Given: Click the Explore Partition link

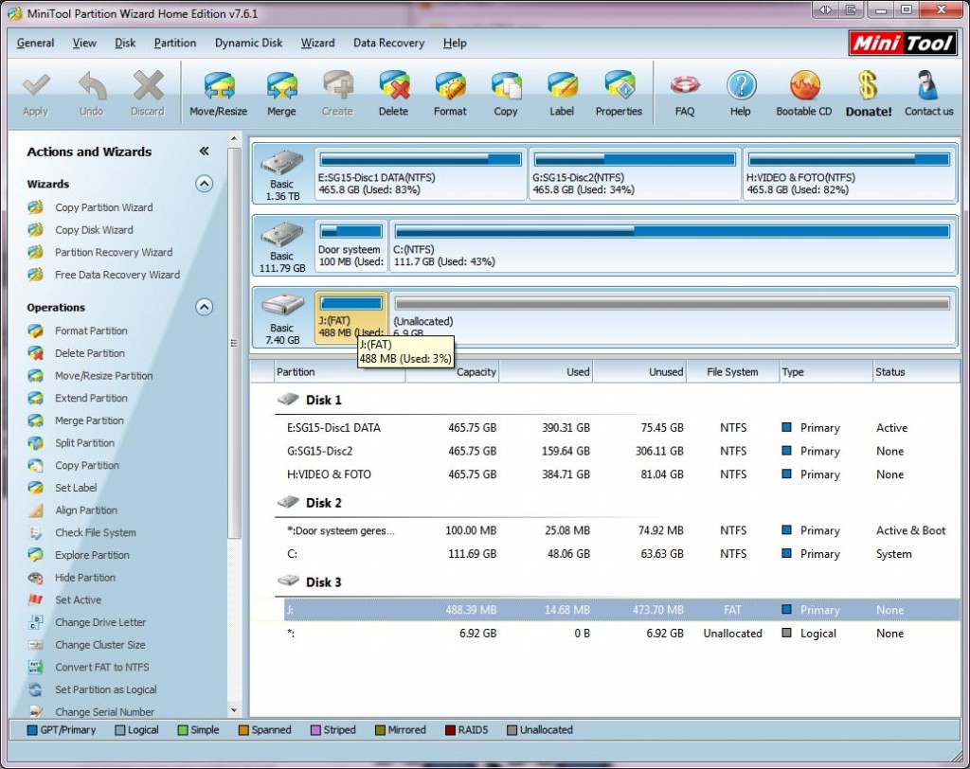Looking at the screenshot, I should pos(92,555).
